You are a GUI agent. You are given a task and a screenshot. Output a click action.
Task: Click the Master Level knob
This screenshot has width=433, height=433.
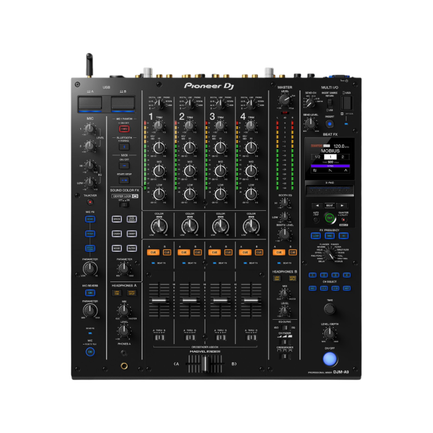pos(285,100)
